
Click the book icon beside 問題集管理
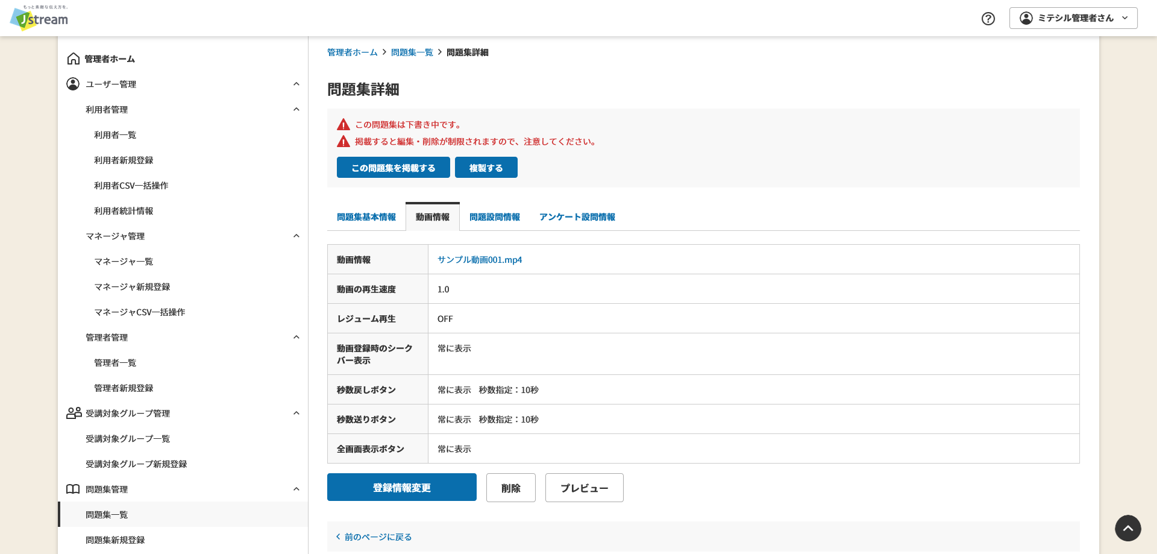point(73,489)
